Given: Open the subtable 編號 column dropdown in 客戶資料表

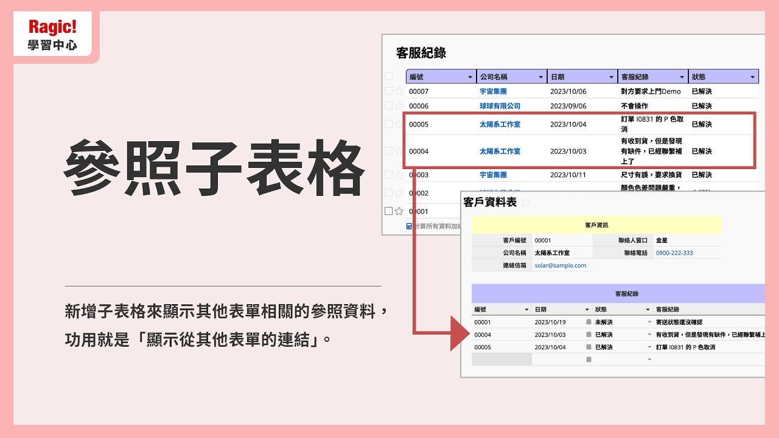Looking at the screenshot, I should coord(526,310).
